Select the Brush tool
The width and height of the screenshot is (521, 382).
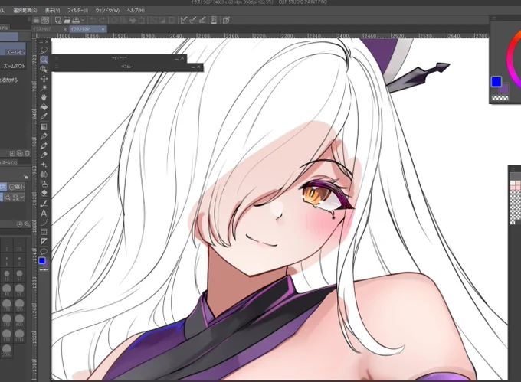pyautogui.click(x=44, y=155)
